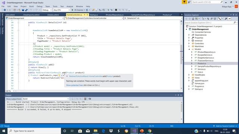The height and width of the screenshot is (134, 239).
Task: Open Dropbox from the taskbar
Action: pyautogui.click(x=111, y=131)
